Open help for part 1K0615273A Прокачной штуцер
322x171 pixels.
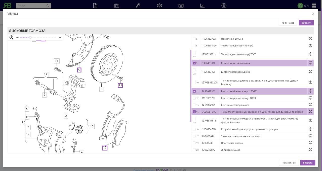(310, 39)
